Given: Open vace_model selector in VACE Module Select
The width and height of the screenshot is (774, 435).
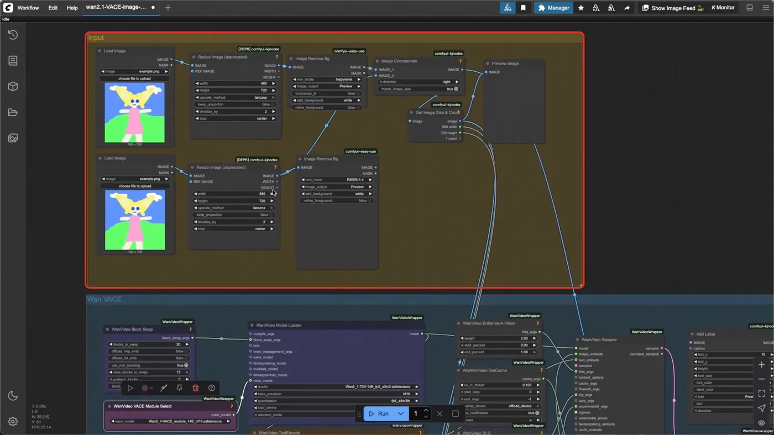Looking at the screenshot, I should pos(171,421).
